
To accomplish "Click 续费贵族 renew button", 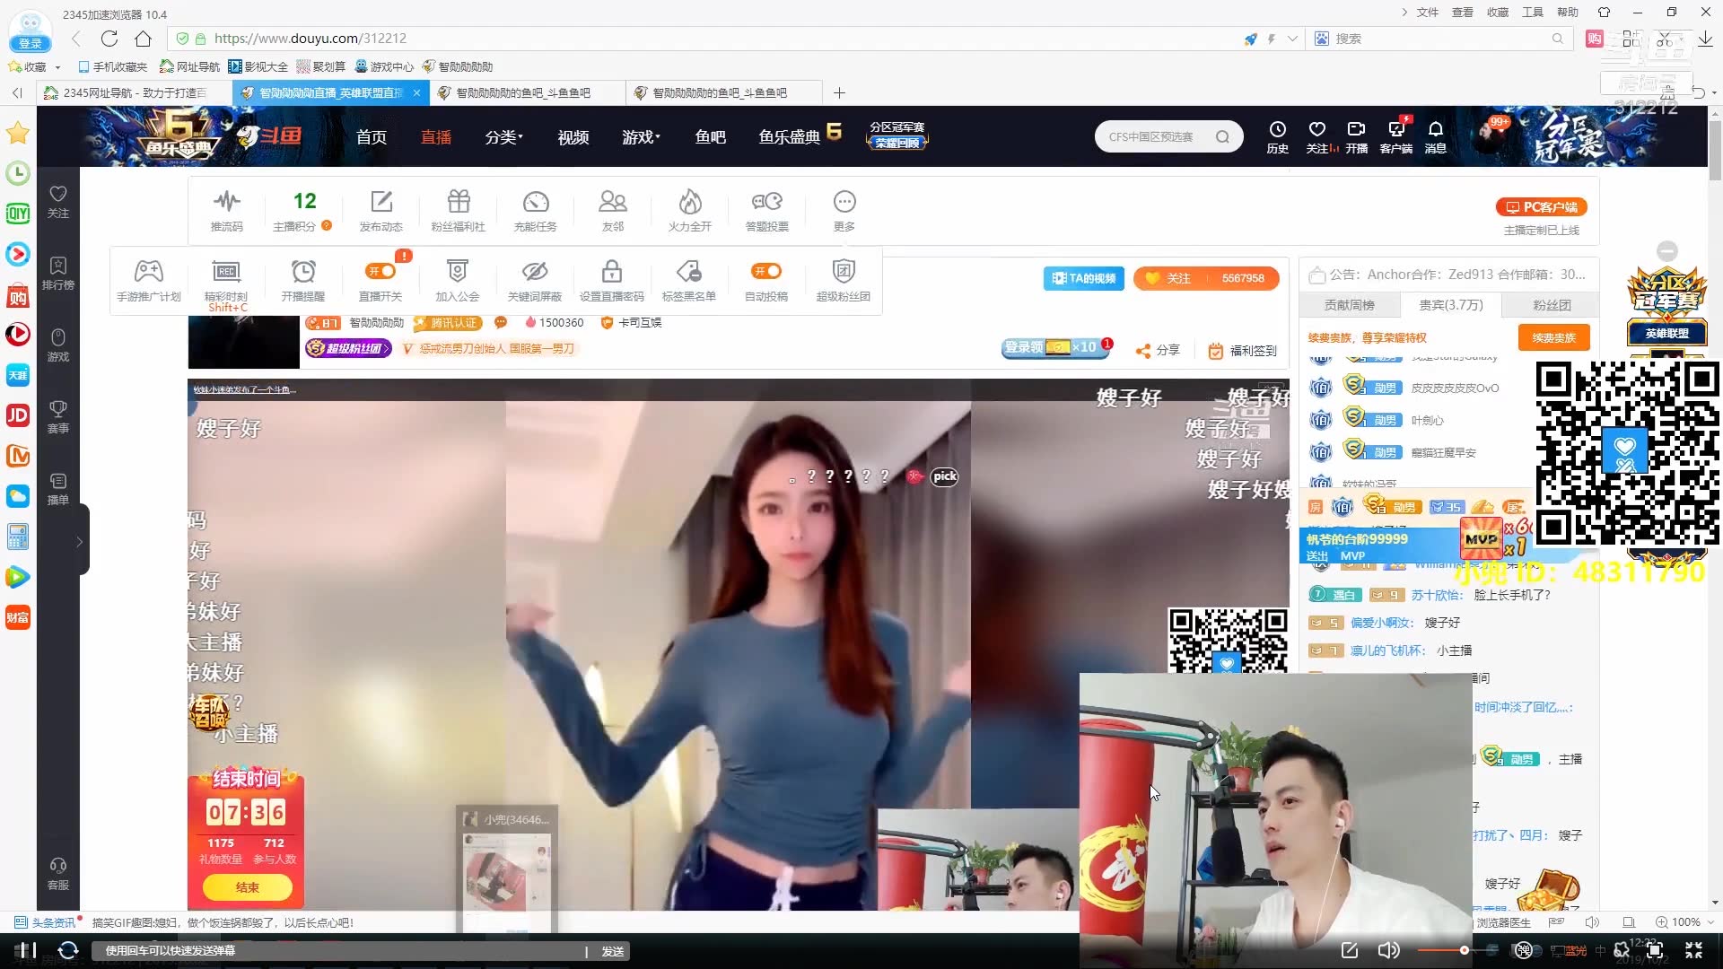I will point(1554,337).
